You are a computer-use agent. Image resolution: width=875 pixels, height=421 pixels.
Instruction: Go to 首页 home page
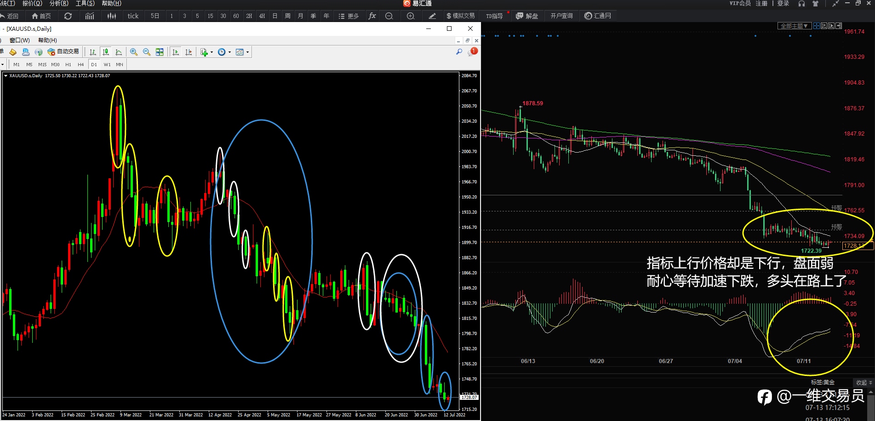tap(41, 16)
